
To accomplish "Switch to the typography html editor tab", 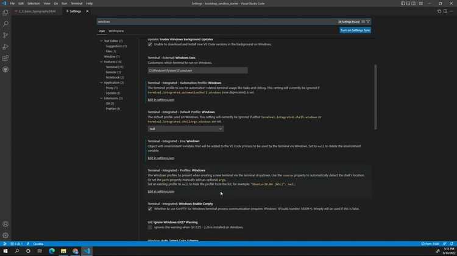I will pos(37,12).
